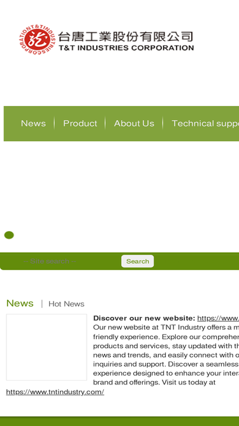This screenshot has height=426, width=239.
Task: Open the https://www.tntindustry.com/ link below the article
Action: pyautogui.click(x=55, y=392)
